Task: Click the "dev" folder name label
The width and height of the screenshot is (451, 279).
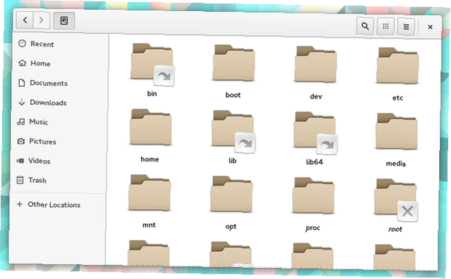Action: (316, 97)
